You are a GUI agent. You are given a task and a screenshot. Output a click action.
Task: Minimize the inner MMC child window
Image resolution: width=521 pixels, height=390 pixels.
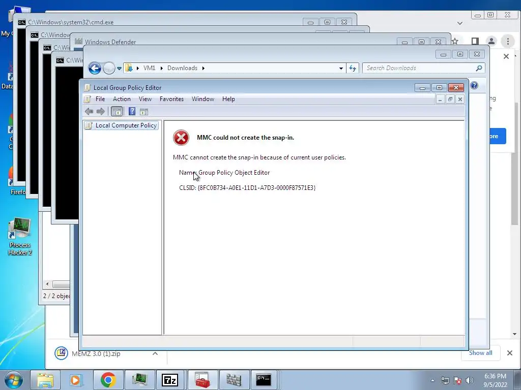click(x=440, y=99)
